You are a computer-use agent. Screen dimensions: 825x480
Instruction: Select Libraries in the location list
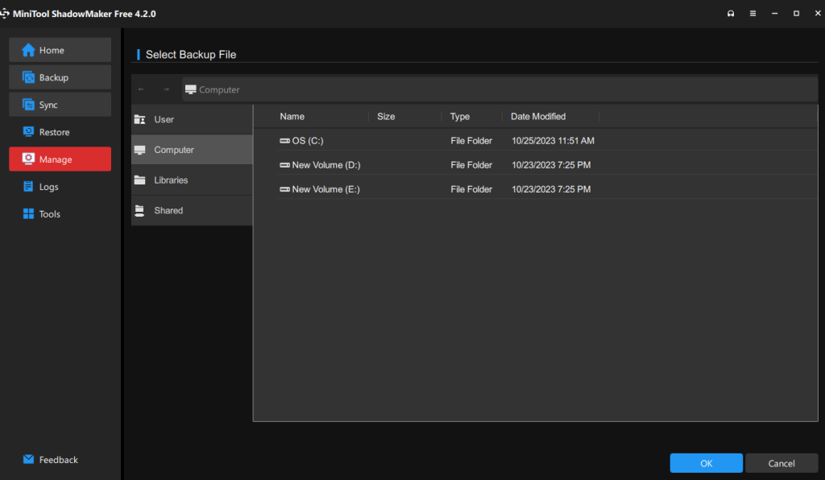pos(171,180)
